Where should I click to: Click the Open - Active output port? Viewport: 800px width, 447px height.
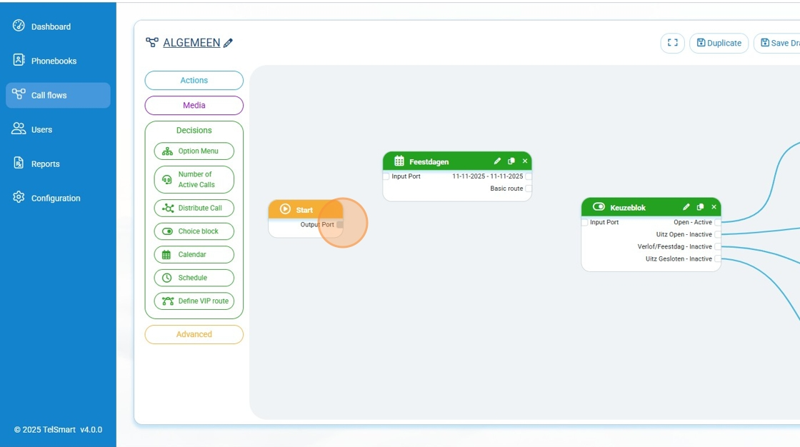pos(718,223)
